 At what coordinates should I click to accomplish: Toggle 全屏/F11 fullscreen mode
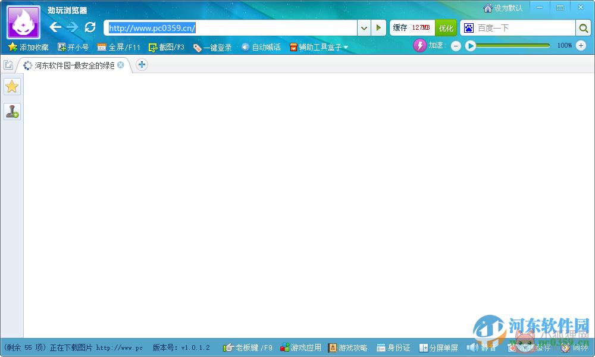[x=118, y=48]
